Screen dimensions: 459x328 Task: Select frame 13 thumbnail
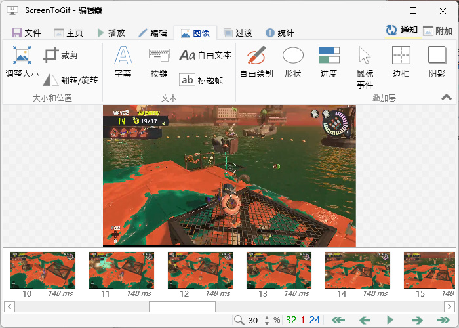pyautogui.click(x=279, y=270)
